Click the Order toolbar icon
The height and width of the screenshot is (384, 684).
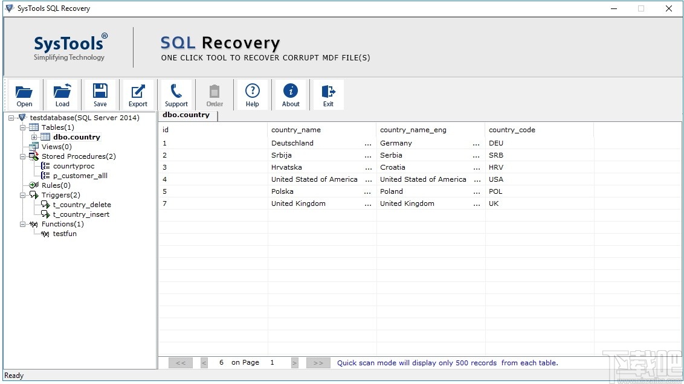click(x=215, y=94)
